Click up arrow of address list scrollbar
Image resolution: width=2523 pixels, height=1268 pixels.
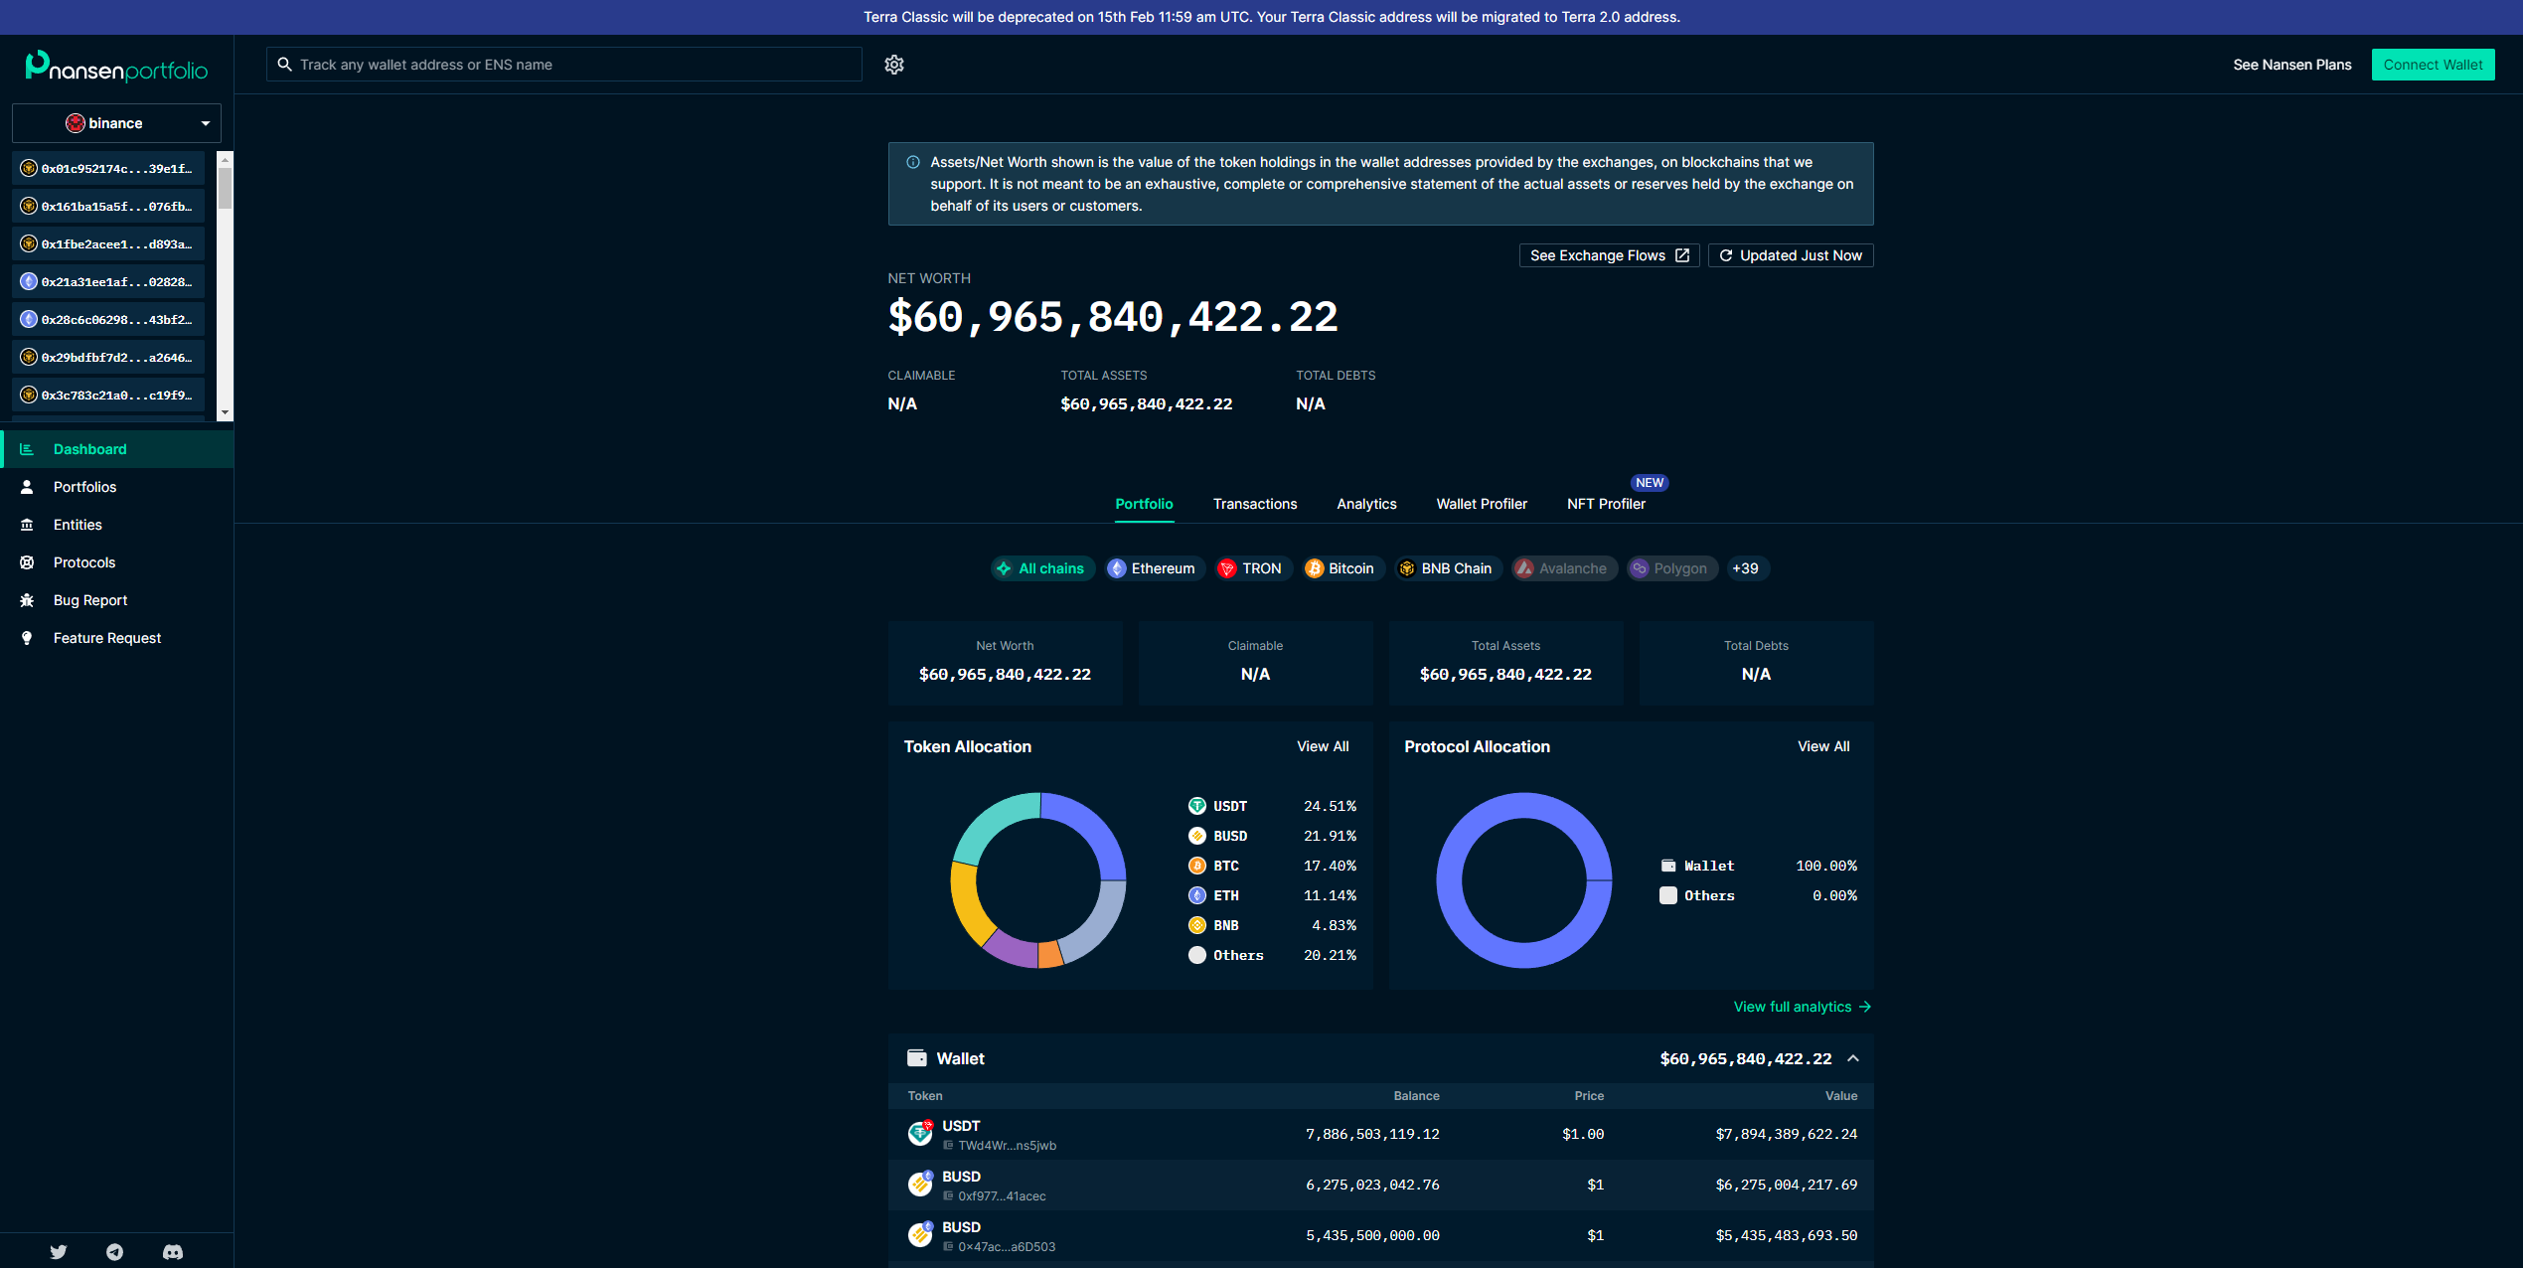(226, 158)
